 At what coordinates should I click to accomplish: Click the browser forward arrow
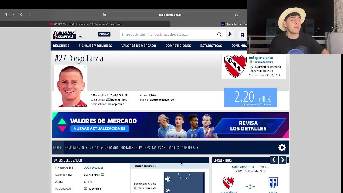pyautogui.click(x=29, y=14)
